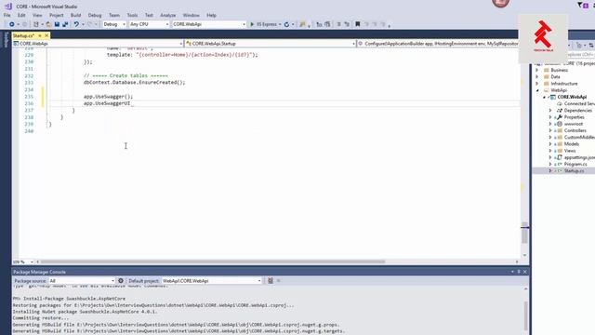Open the Analyze menu
The height and width of the screenshot is (335, 595).
pyautogui.click(x=167, y=15)
